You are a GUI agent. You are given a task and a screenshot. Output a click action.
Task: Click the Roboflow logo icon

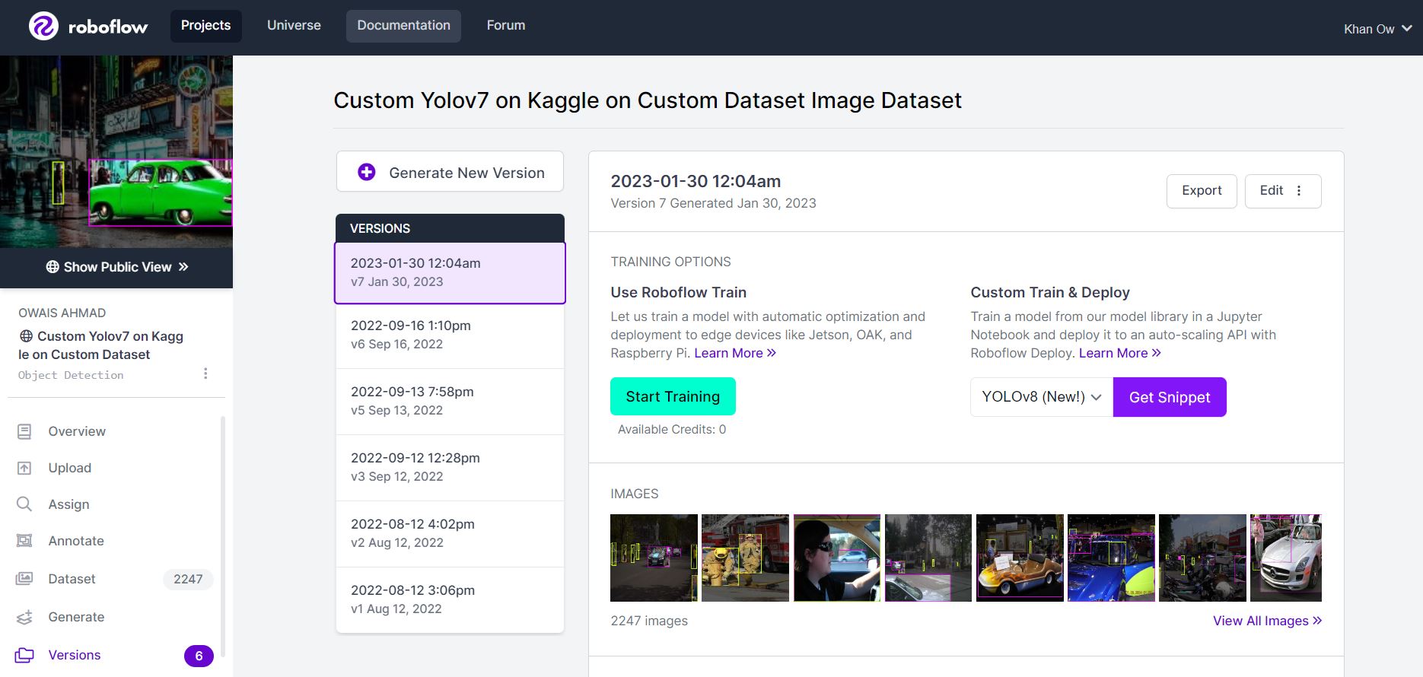pyautogui.click(x=43, y=27)
